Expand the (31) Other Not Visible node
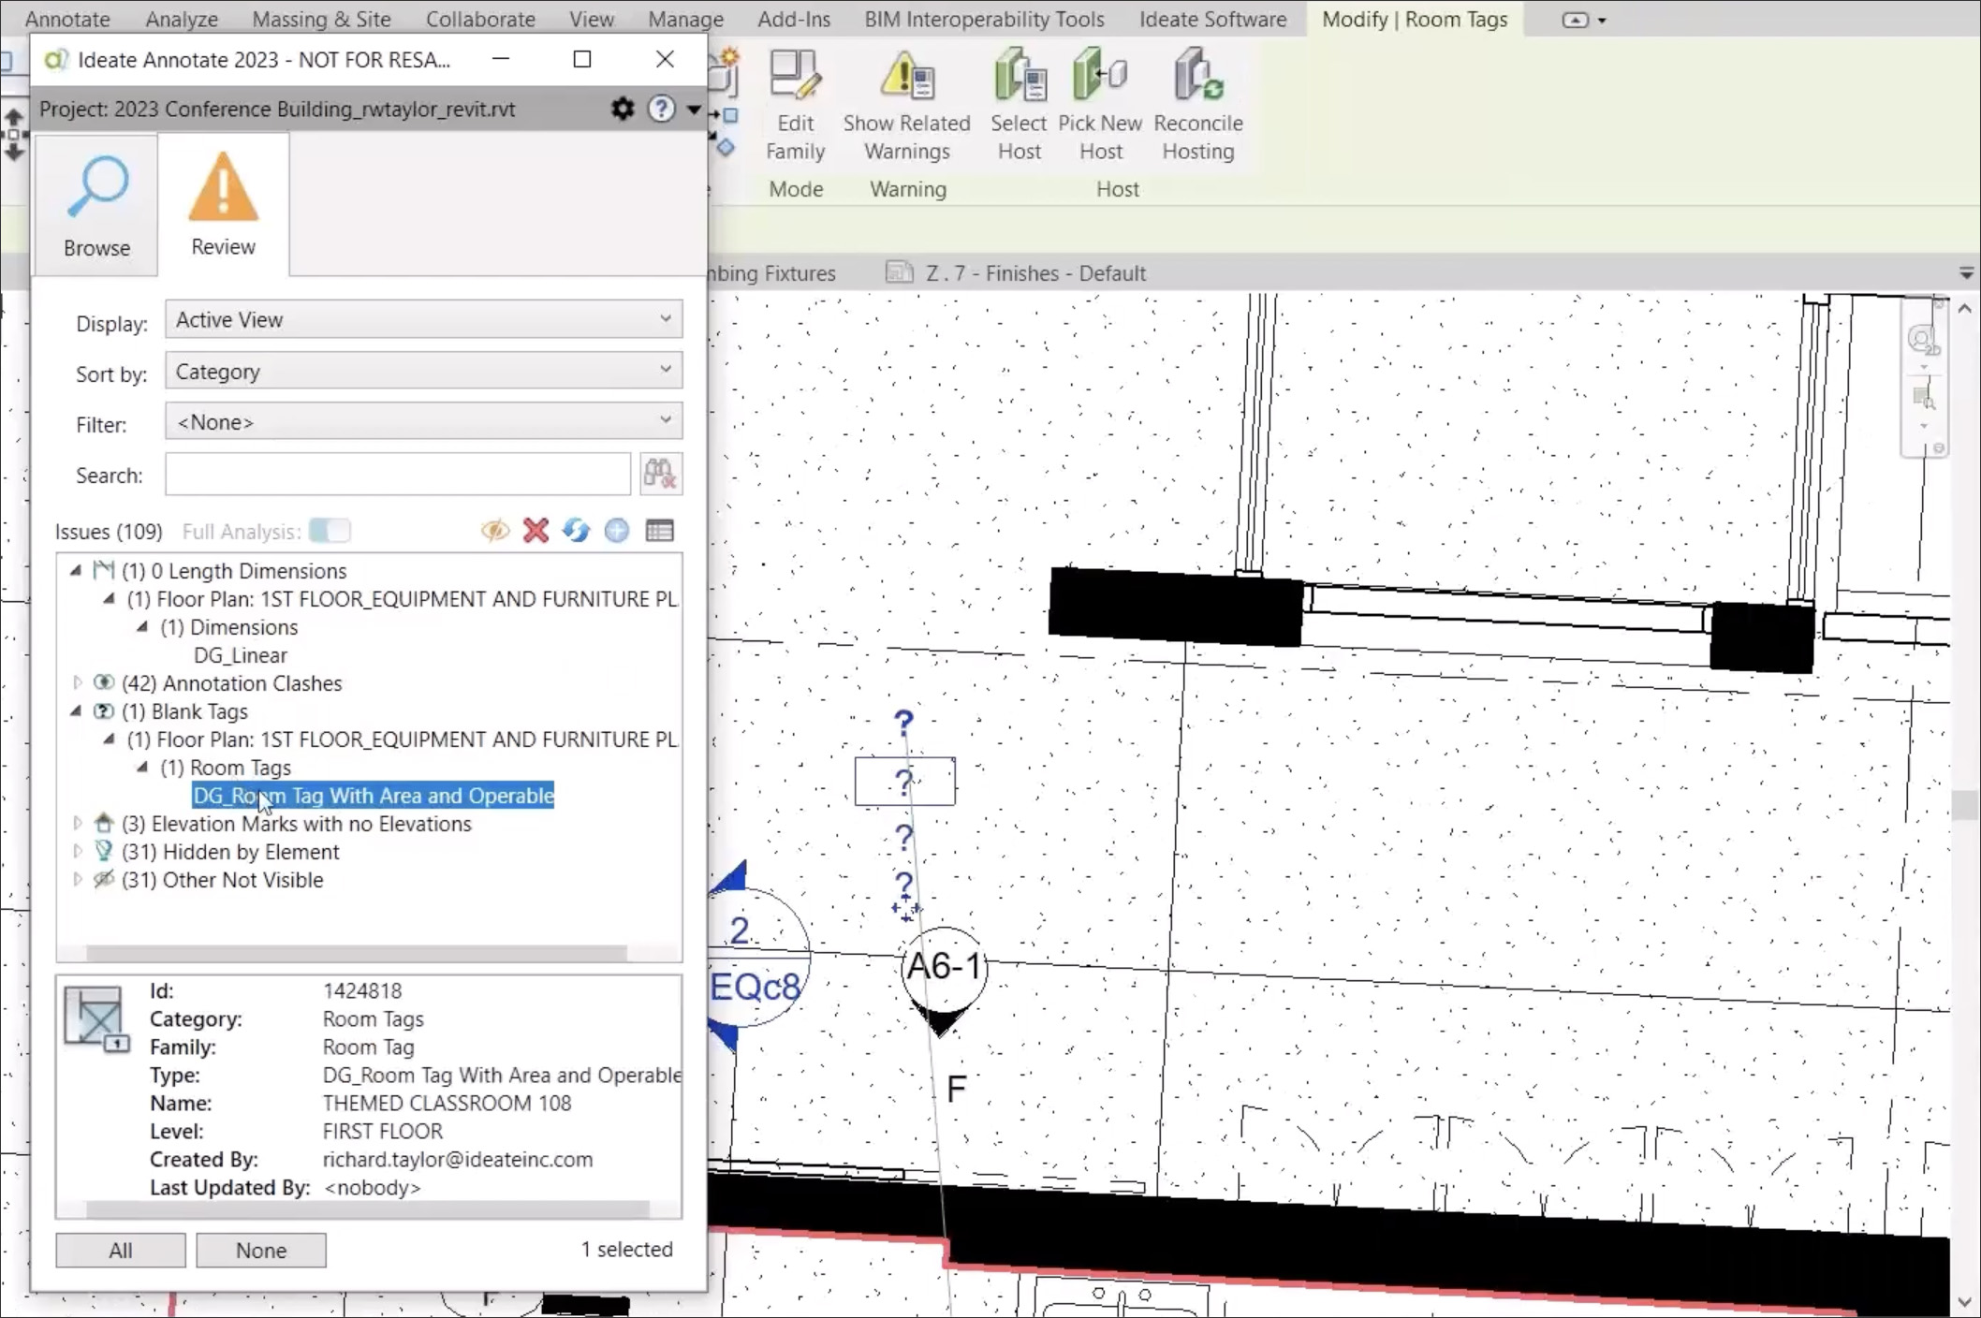This screenshot has height=1318, width=1981. click(x=78, y=880)
